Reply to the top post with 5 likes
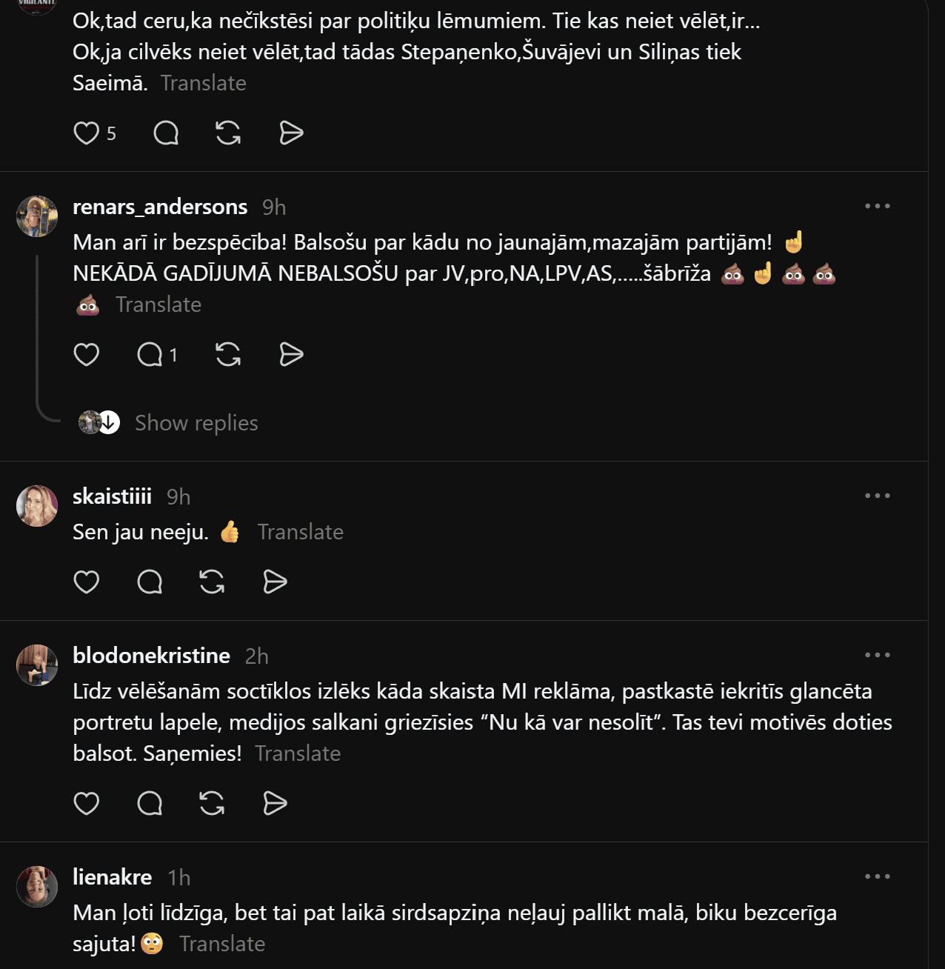This screenshot has width=945, height=969. coord(166,133)
